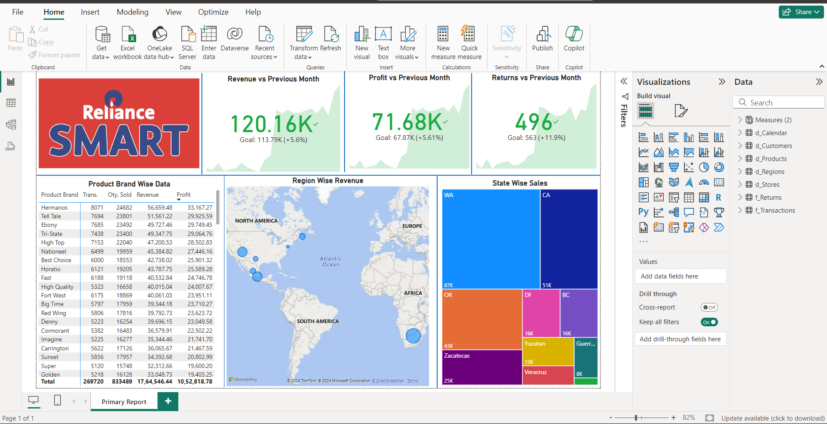Select the Card 123 visual
This screenshot has height=424, width=827.
(719, 183)
